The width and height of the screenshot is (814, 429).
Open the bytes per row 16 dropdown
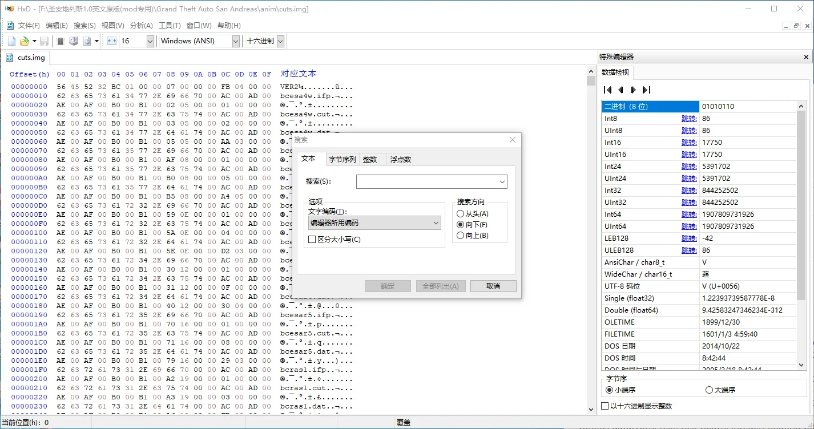point(150,41)
